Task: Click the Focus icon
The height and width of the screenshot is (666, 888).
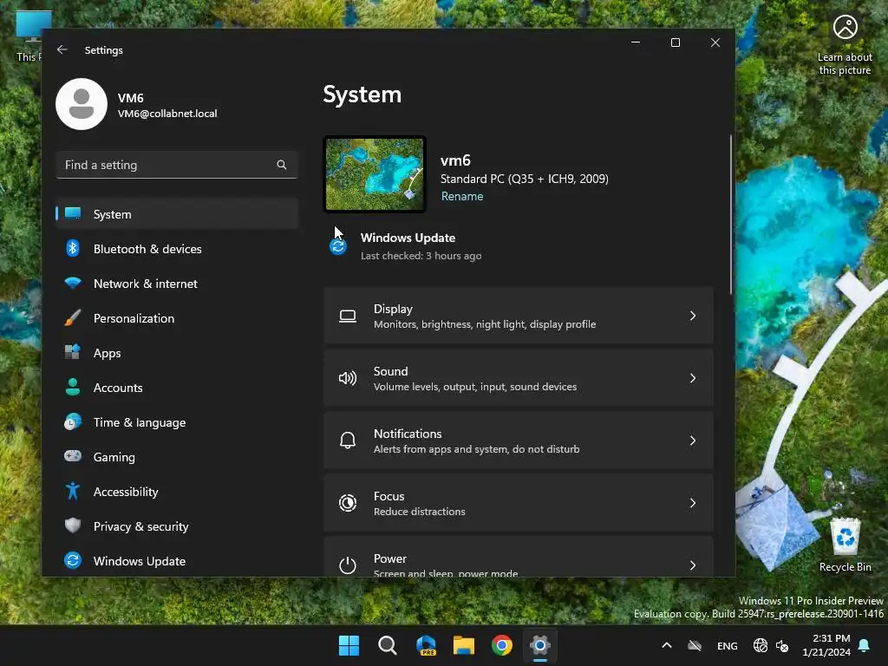Action: (348, 503)
